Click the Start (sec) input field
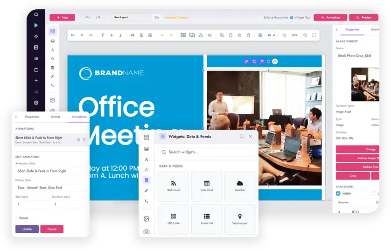 click(32, 204)
